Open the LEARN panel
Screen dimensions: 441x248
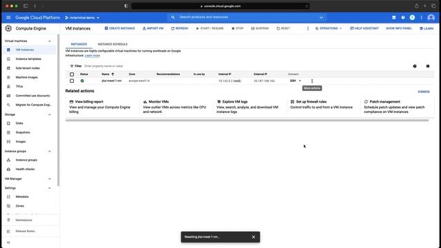427,28
